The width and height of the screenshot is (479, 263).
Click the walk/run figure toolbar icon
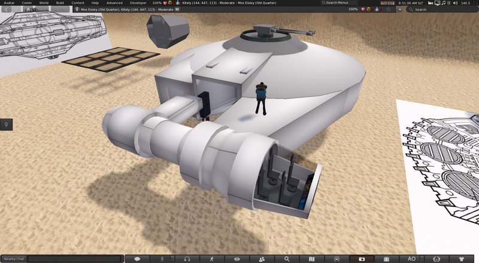tap(212, 259)
